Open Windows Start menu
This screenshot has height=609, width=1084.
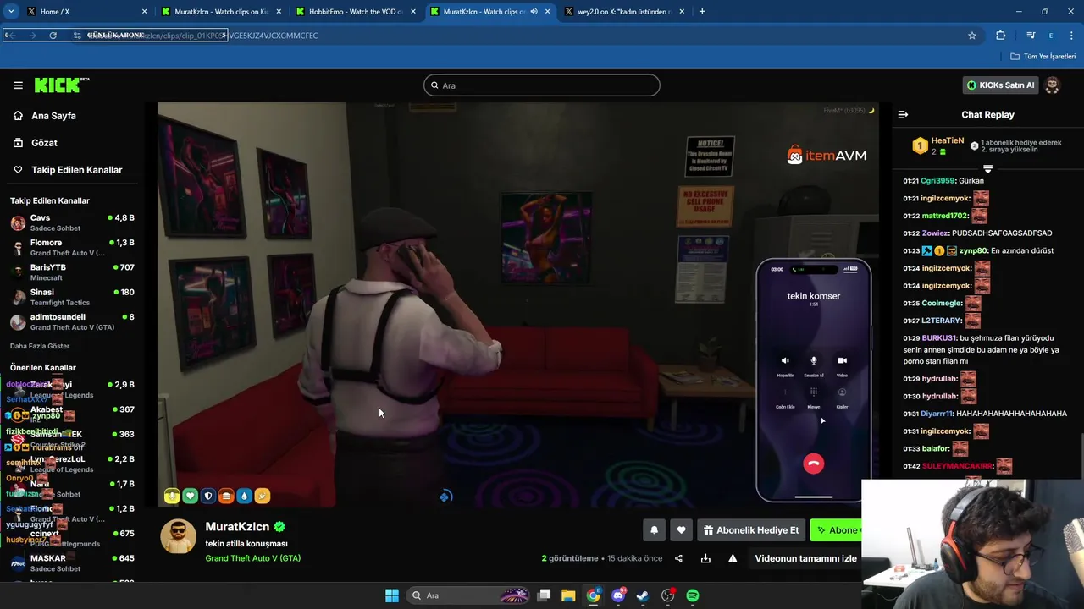click(392, 595)
